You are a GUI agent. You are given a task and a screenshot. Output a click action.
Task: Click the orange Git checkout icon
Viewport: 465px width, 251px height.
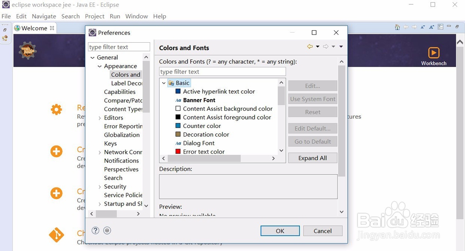[56, 235]
